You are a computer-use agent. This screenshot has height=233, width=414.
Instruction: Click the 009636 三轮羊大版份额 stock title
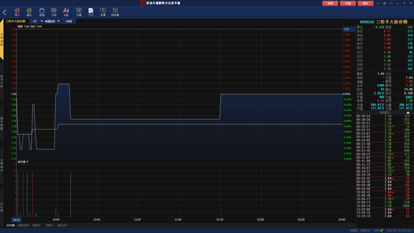click(x=383, y=22)
